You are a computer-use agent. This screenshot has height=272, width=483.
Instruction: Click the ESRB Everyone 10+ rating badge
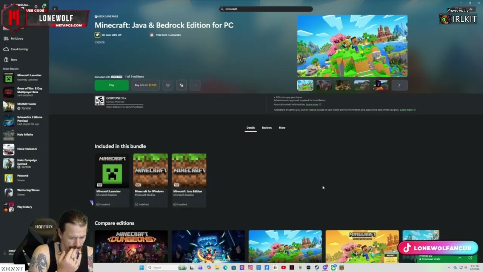[x=99, y=100]
